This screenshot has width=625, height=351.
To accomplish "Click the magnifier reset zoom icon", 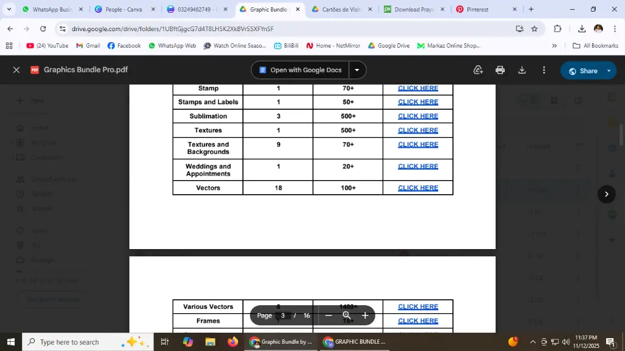I will tap(347, 316).
